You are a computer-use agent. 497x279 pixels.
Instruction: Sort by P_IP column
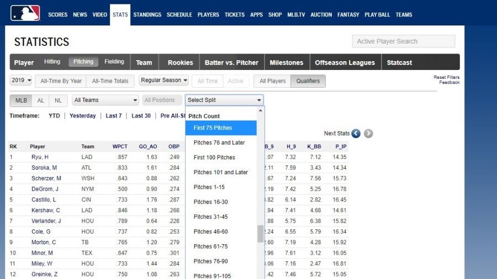(341, 147)
